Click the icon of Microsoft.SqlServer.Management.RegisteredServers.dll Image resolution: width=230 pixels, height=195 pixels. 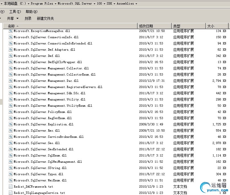(x=11, y=87)
